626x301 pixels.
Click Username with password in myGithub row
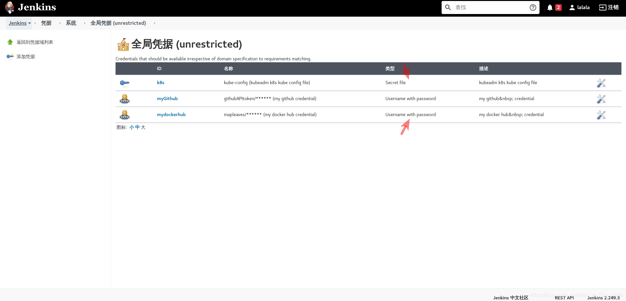click(x=411, y=98)
